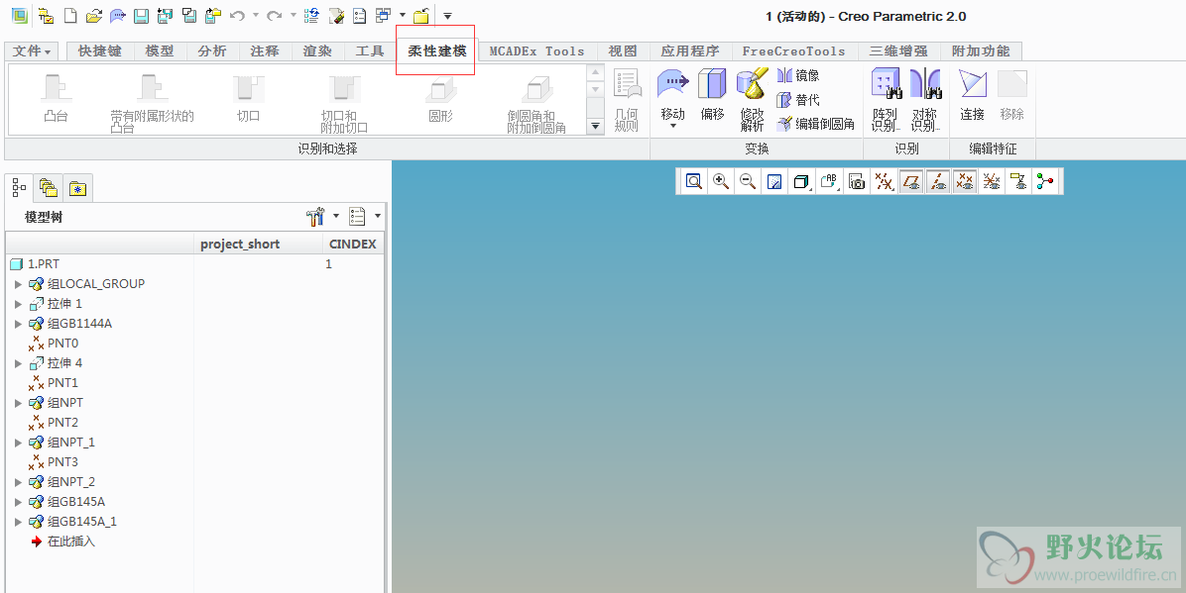Click the Zoom Out magnifier icon
Viewport: 1186px width, 593px height.
click(x=748, y=181)
